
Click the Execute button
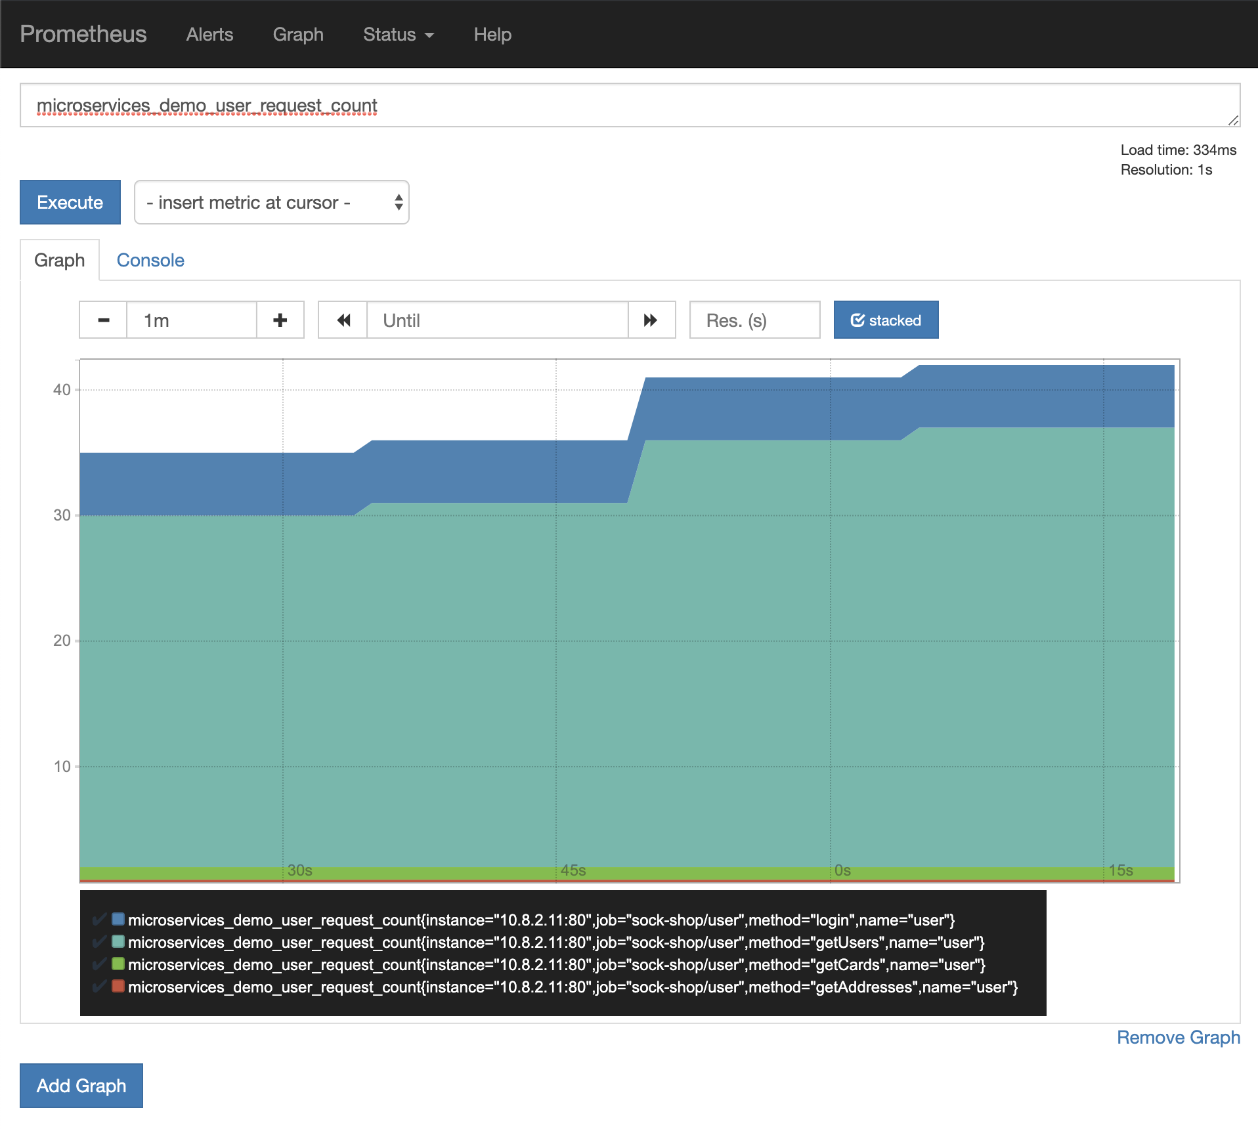(x=70, y=203)
